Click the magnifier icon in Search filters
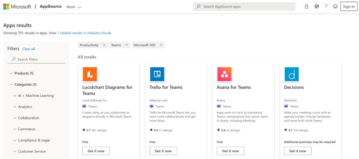 pos(14,59)
